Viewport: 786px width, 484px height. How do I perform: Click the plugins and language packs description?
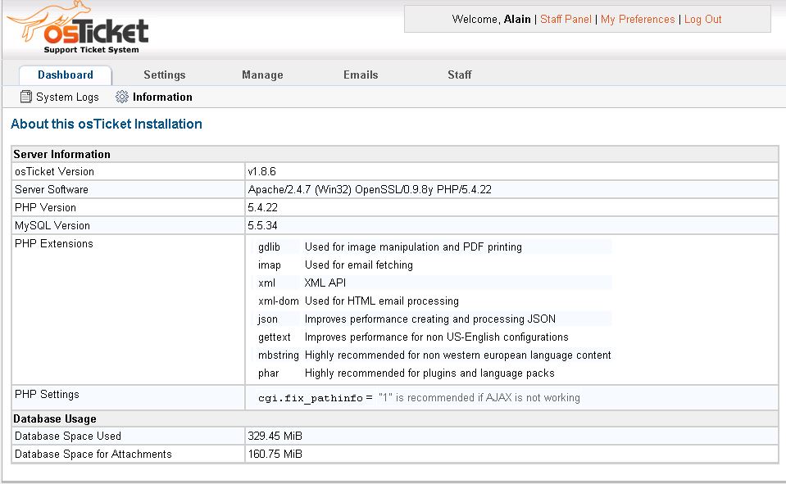point(429,373)
